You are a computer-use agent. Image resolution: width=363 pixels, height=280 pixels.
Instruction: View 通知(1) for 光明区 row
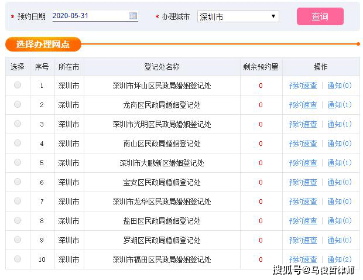[x=340, y=124]
